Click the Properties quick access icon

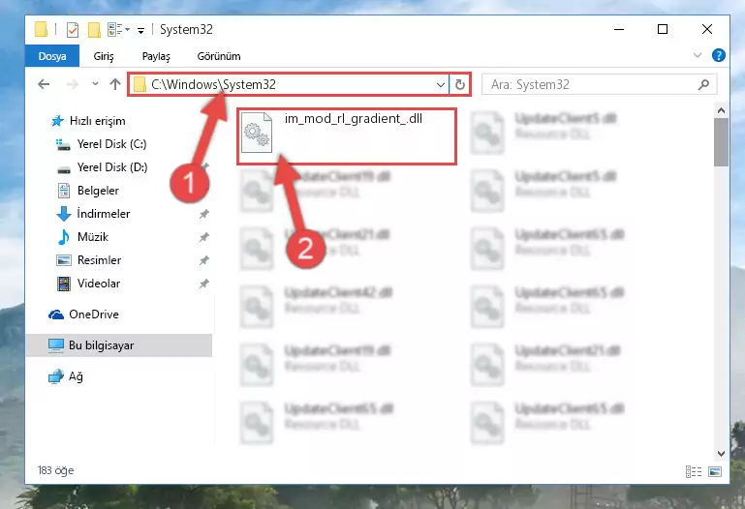click(x=73, y=30)
